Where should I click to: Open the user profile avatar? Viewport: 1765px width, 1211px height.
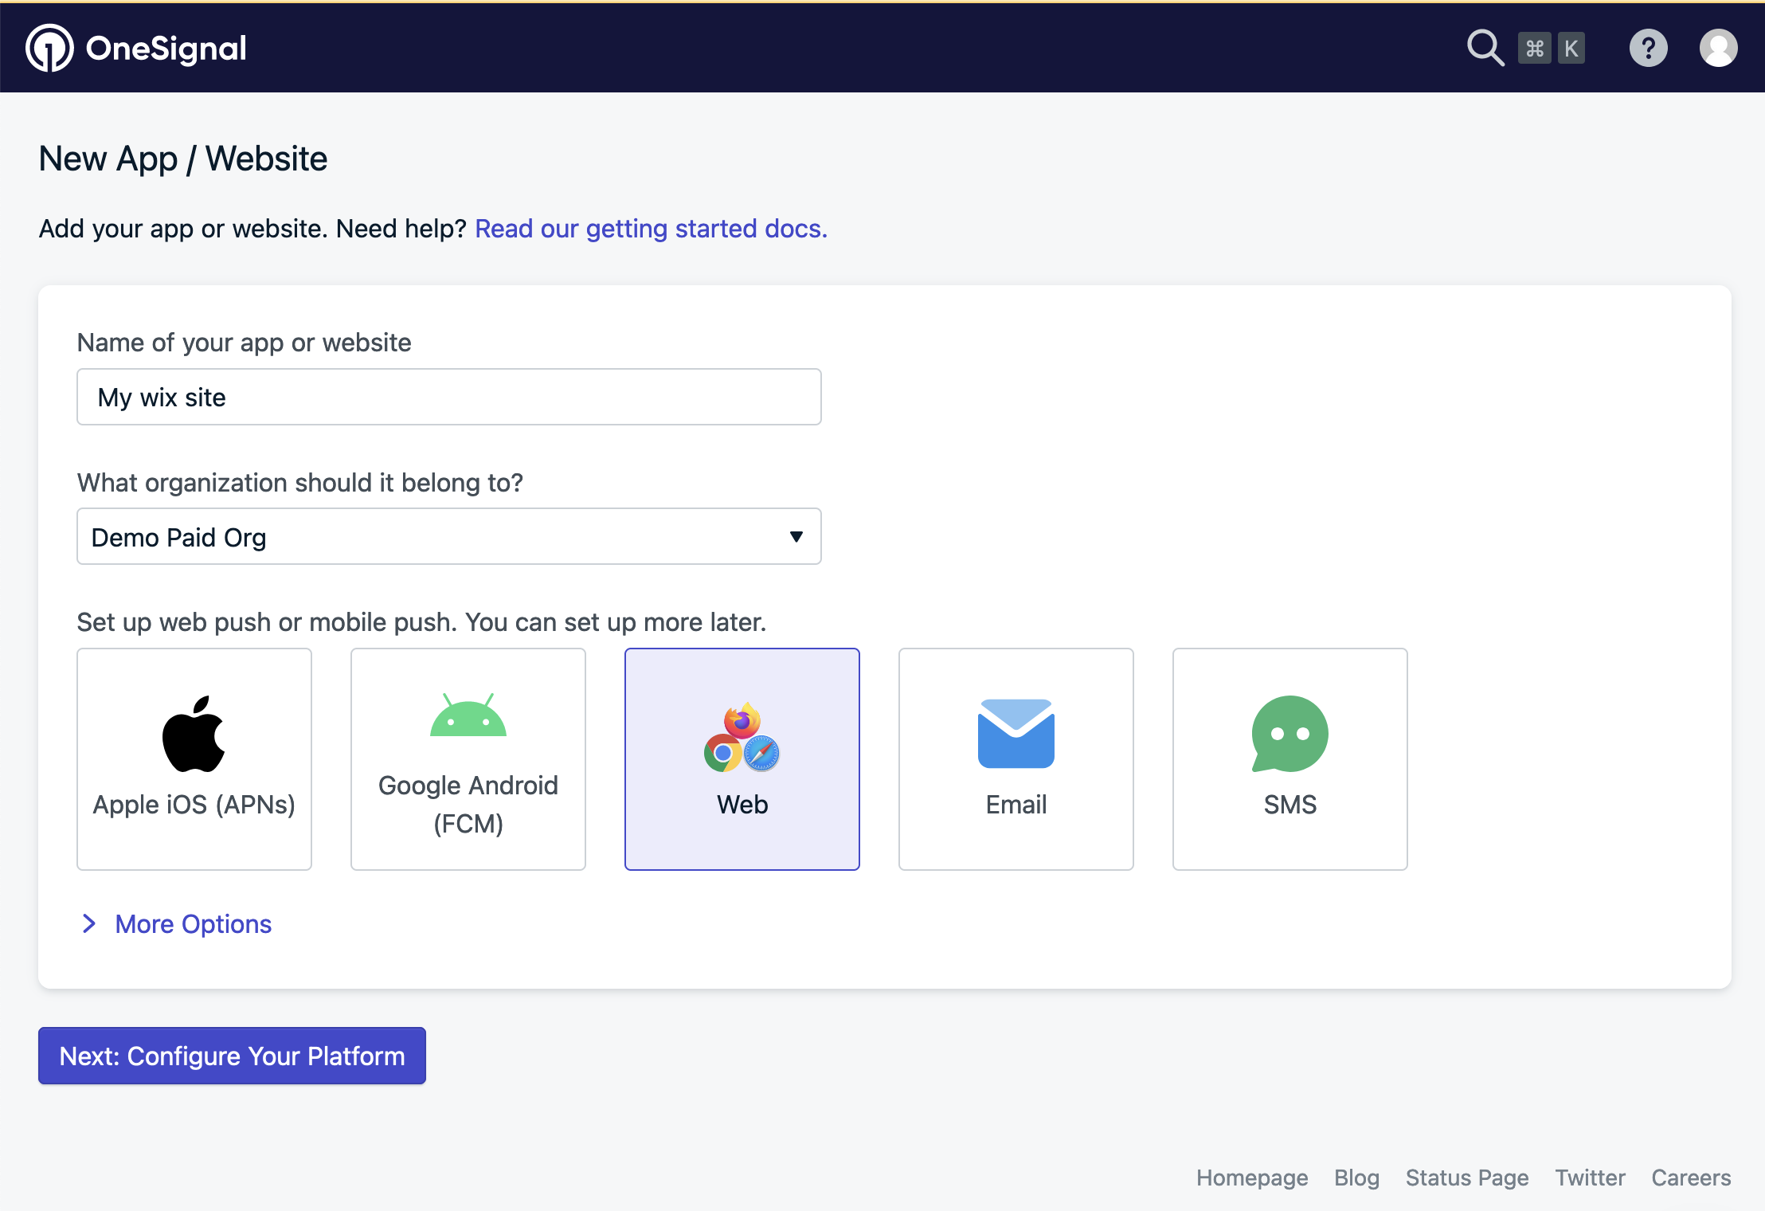[1718, 49]
